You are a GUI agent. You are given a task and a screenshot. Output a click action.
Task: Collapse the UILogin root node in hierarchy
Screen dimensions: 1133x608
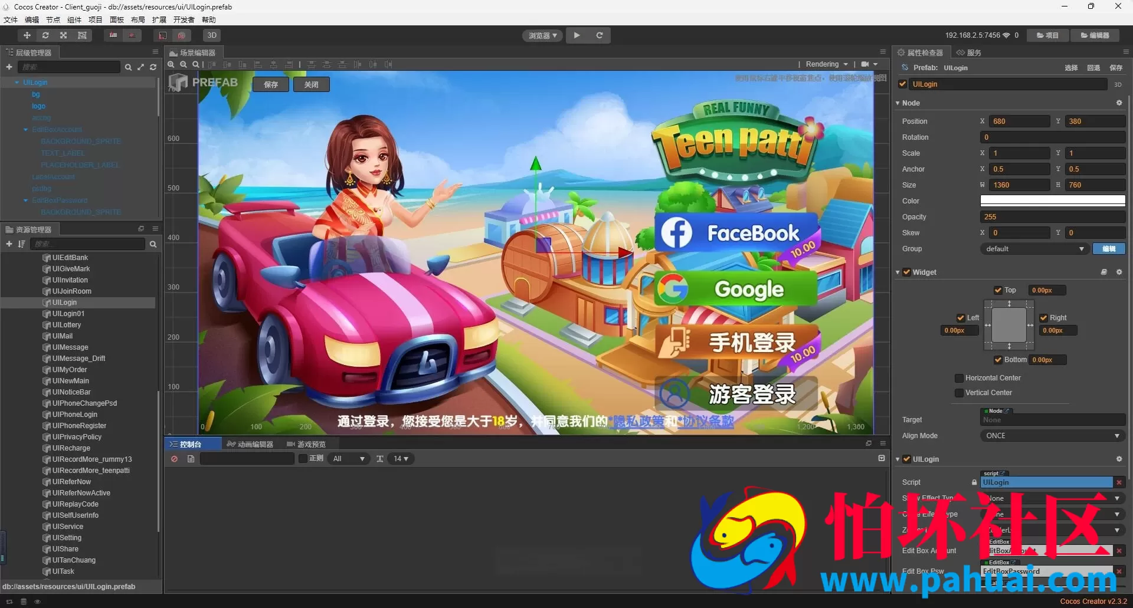click(17, 83)
